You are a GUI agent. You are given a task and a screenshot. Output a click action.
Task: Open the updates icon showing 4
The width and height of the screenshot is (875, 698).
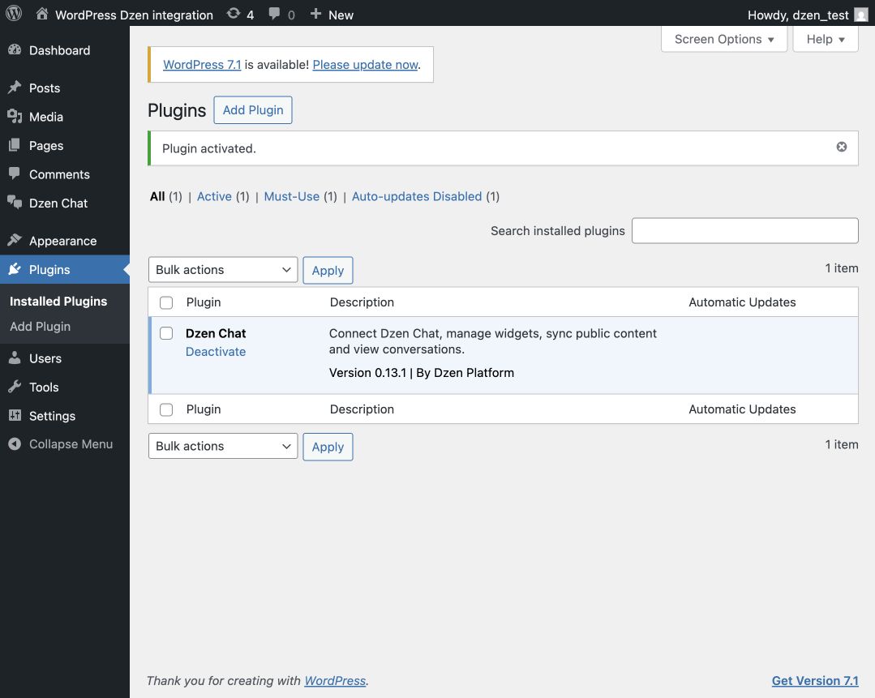tap(234, 14)
